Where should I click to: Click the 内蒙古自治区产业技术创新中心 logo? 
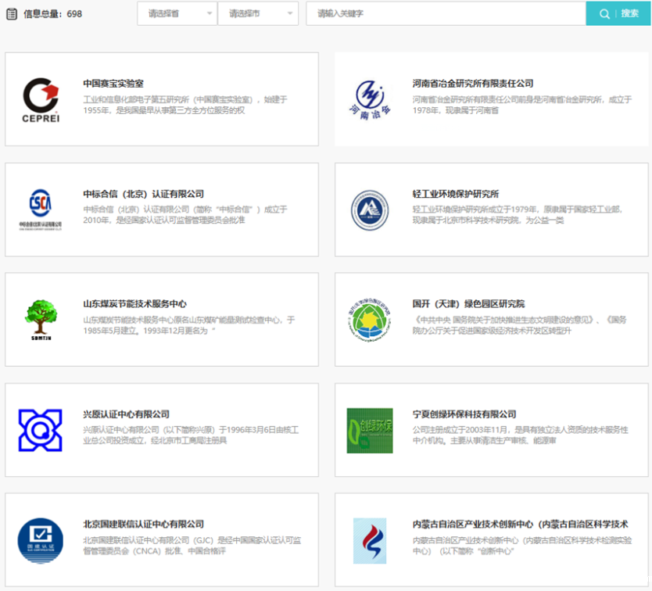370,540
